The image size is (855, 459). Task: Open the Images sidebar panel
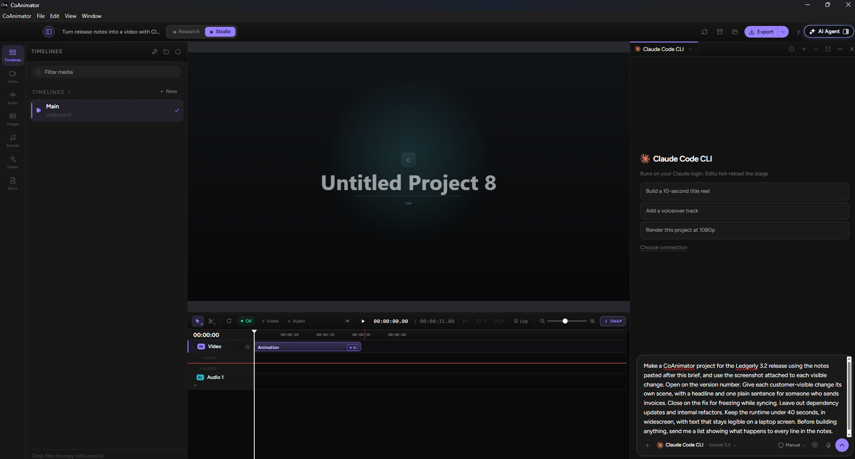click(13, 119)
